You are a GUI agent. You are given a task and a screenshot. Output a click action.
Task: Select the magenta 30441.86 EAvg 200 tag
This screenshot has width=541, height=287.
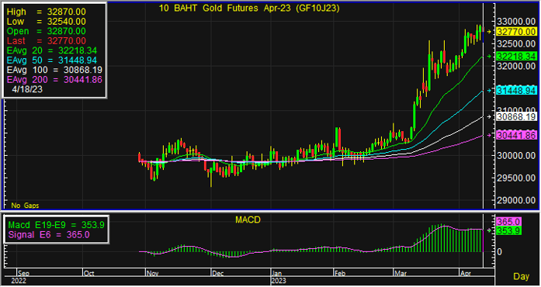(x=516, y=136)
